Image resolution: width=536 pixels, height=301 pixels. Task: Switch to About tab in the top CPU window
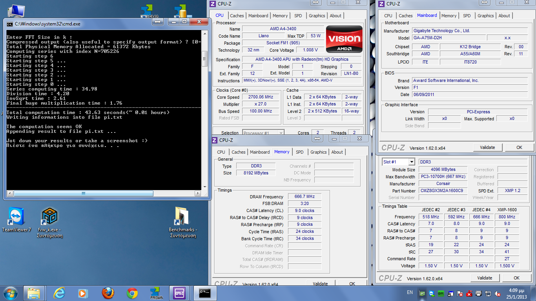click(x=335, y=16)
